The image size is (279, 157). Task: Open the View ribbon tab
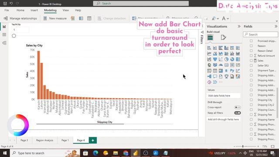[x=66, y=10]
